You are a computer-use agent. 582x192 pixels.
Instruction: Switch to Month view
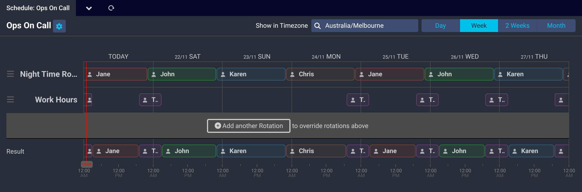pos(556,26)
